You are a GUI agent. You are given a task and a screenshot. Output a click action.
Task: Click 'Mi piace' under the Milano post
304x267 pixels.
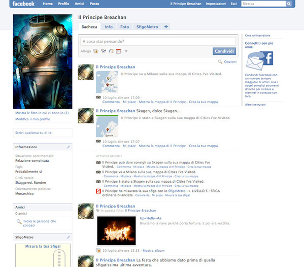129,102
